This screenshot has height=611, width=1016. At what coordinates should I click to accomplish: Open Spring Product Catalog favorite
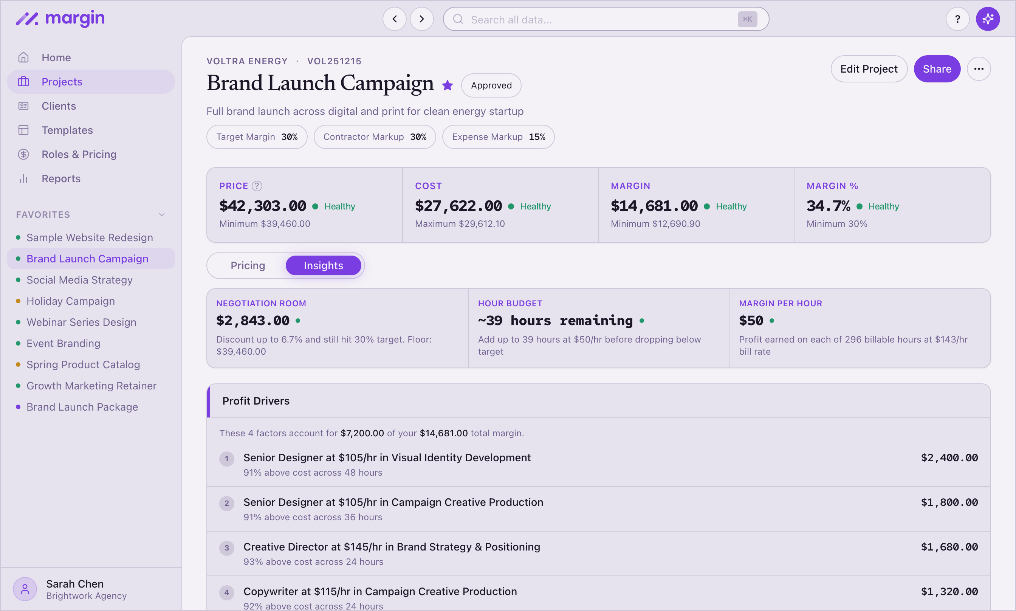(x=91, y=365)
